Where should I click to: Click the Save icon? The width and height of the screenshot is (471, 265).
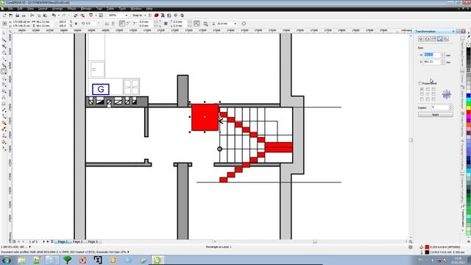(x=18, y=15)
